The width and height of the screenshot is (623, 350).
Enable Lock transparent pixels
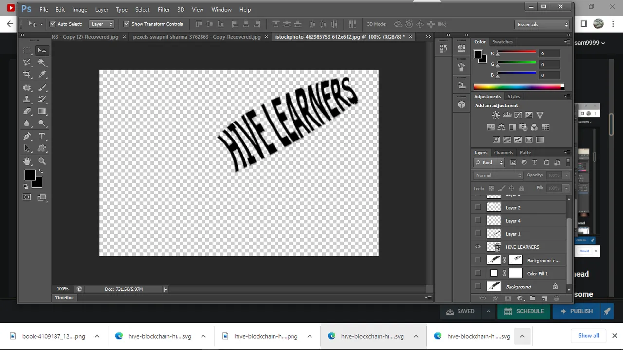pyautogui.click(x=491, y=188)
